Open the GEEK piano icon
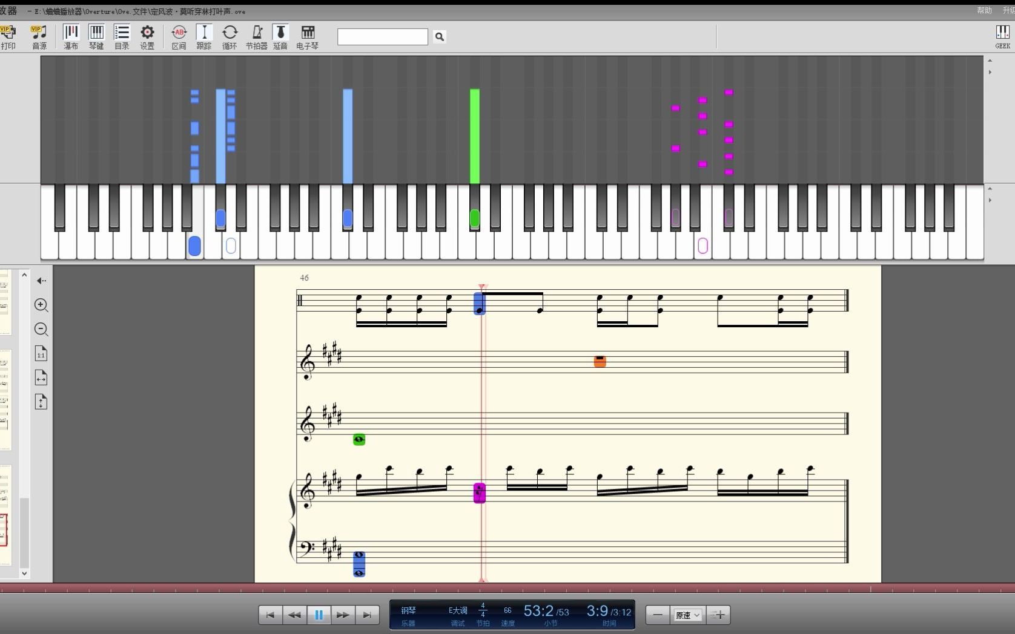Image resolution: width=1015 pixels, height=634 pixels. coord(1002,36)
